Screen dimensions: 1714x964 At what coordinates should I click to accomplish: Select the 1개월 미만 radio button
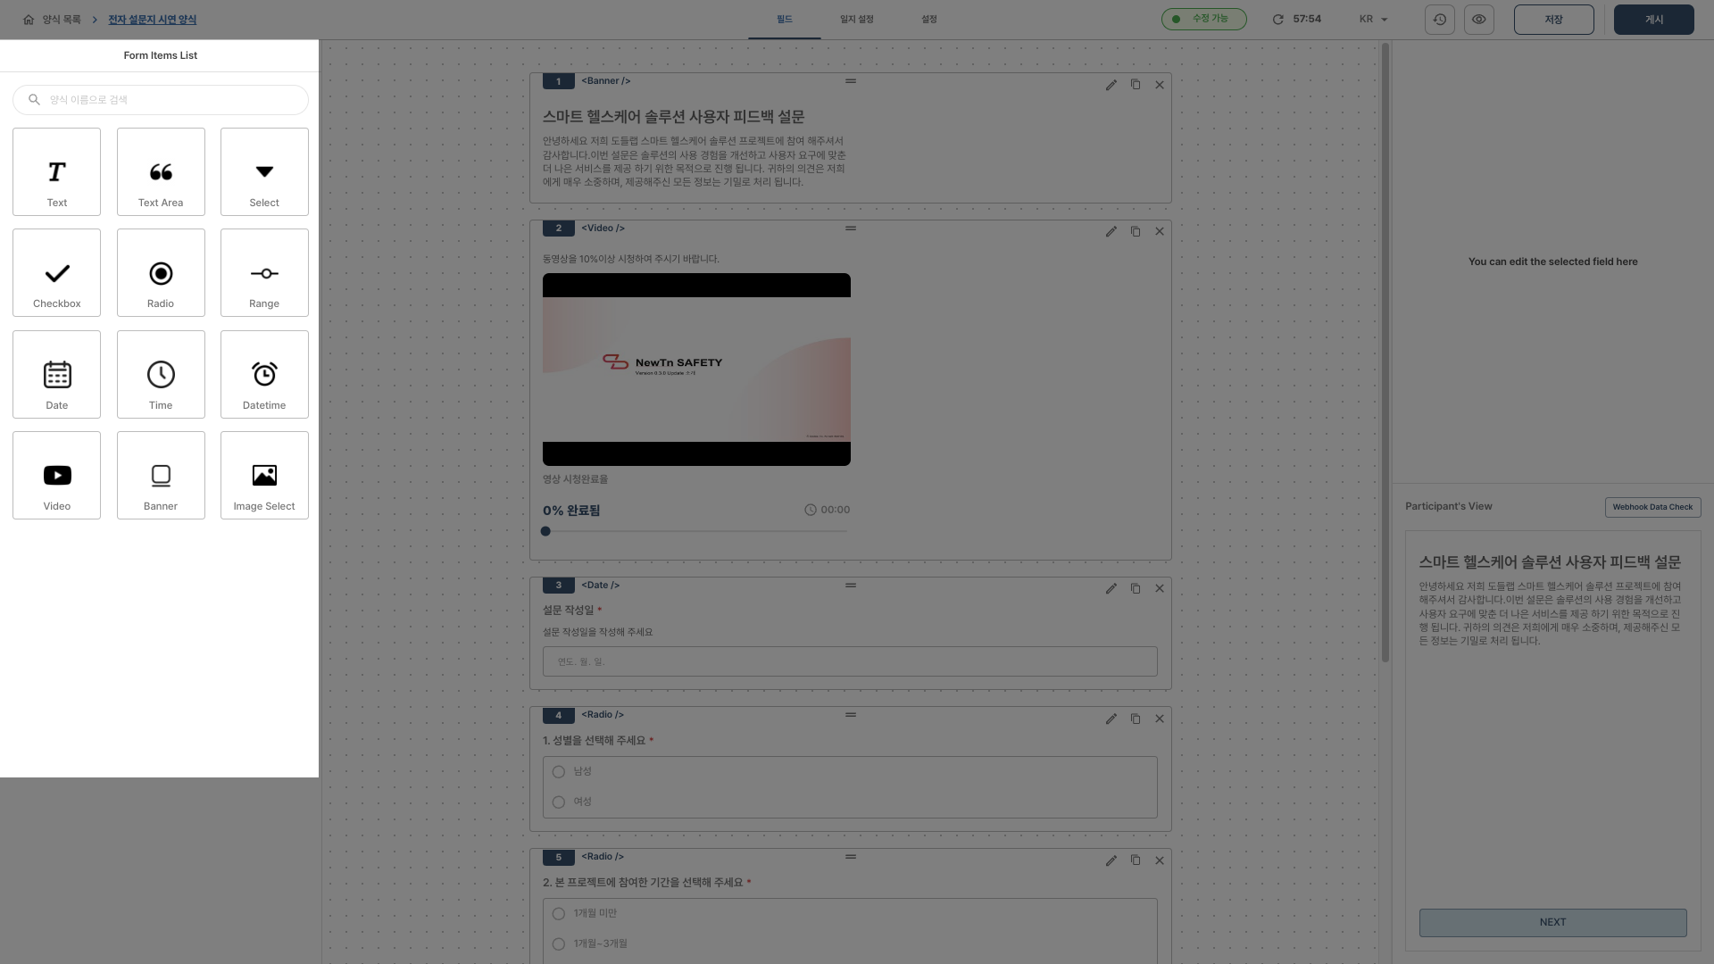[x=559, y=913]
